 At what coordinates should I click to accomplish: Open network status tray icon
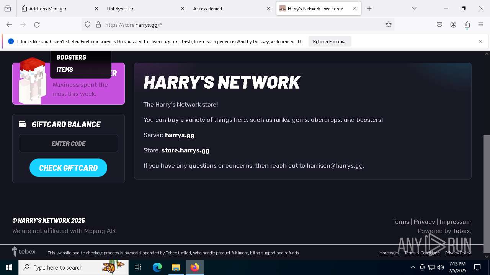431,267
